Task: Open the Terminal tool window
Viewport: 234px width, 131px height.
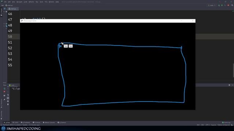Action: click(37, 123)
